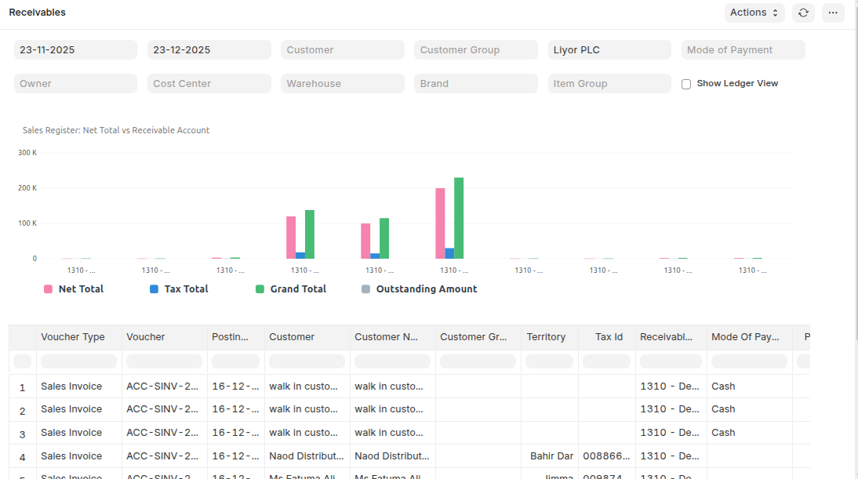Open the three-dots more options menu
The height and width of the screenshot is (479, 858).
(833, 13)
